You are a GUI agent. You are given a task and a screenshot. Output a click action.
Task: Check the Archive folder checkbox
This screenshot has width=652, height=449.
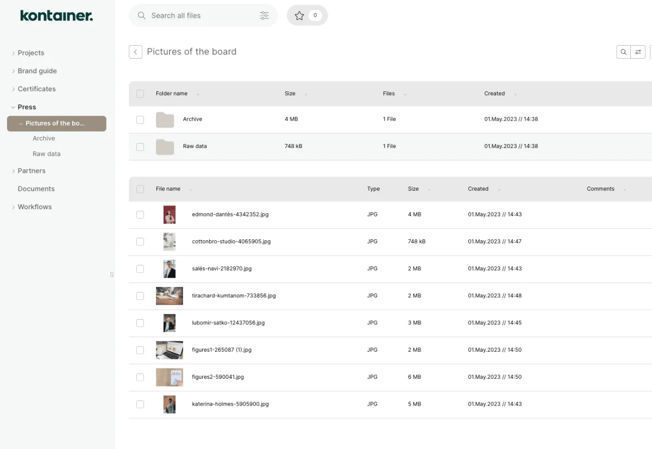tap(140, 120)
